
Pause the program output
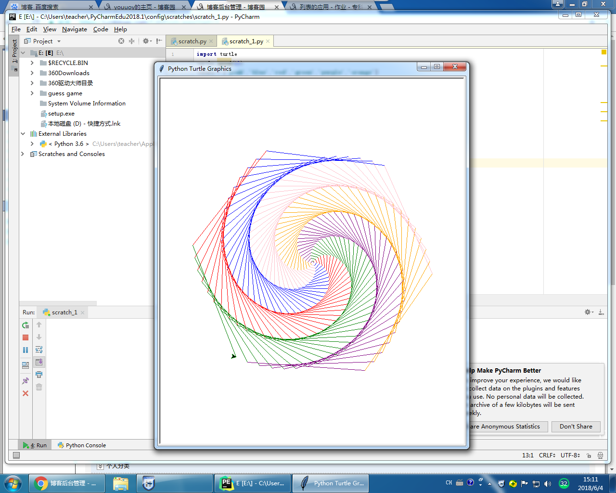pos(26,350)
